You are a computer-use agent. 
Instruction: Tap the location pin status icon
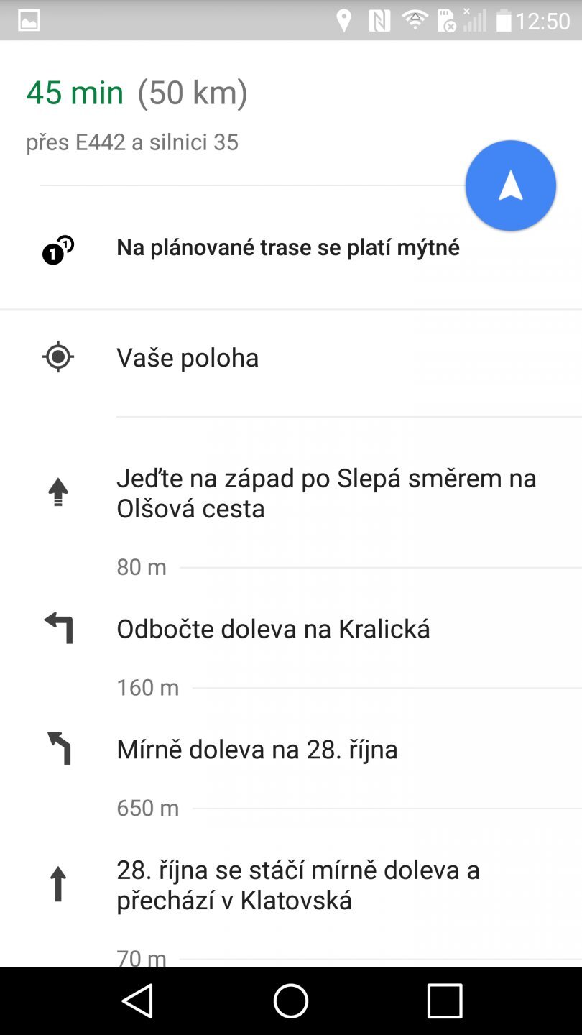[344, 21]
